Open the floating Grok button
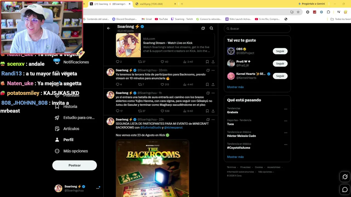This screenshot has height=197, width=351. 345,177
